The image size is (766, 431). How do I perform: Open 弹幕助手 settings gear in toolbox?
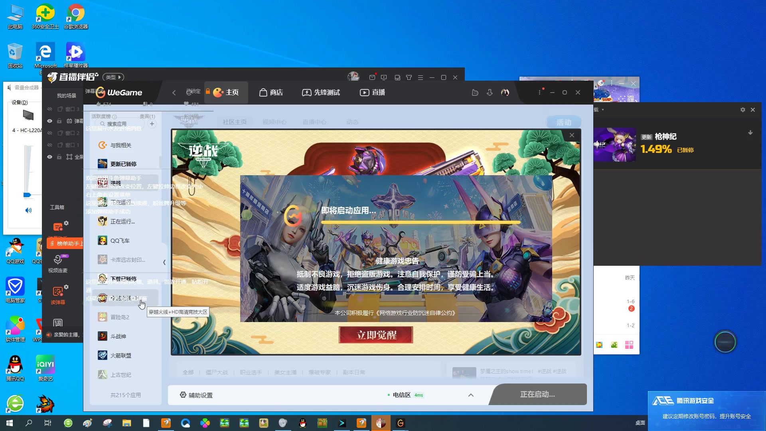point(66,223)
